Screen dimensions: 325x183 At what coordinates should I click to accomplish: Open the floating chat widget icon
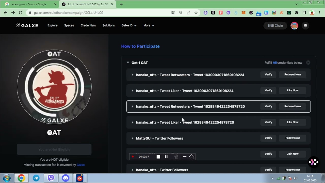[313, 162]
